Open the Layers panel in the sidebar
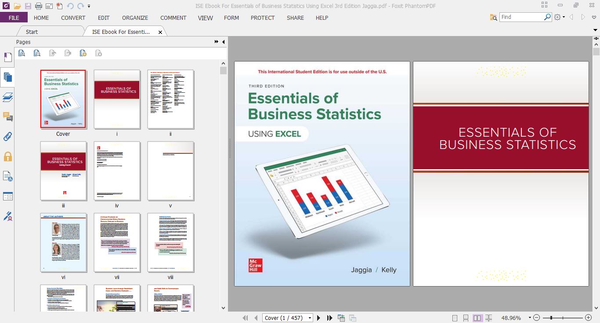600x323 pixels. click(x=7, y=97)
